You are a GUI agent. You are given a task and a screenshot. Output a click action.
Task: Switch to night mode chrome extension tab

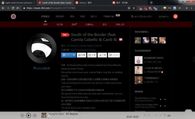pos(18,3)
